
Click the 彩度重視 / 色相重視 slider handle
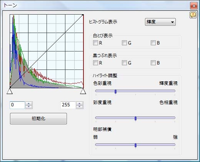pyautogui.click(x=135, y=118)
